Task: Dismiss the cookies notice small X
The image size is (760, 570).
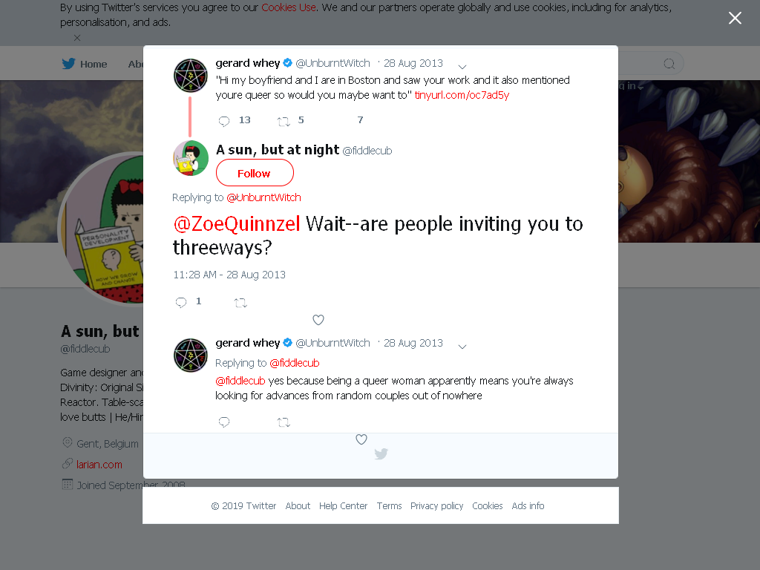Action: point(77,37)
